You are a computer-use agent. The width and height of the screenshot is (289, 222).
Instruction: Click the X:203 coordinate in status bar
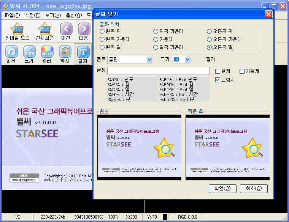[132, 217]
